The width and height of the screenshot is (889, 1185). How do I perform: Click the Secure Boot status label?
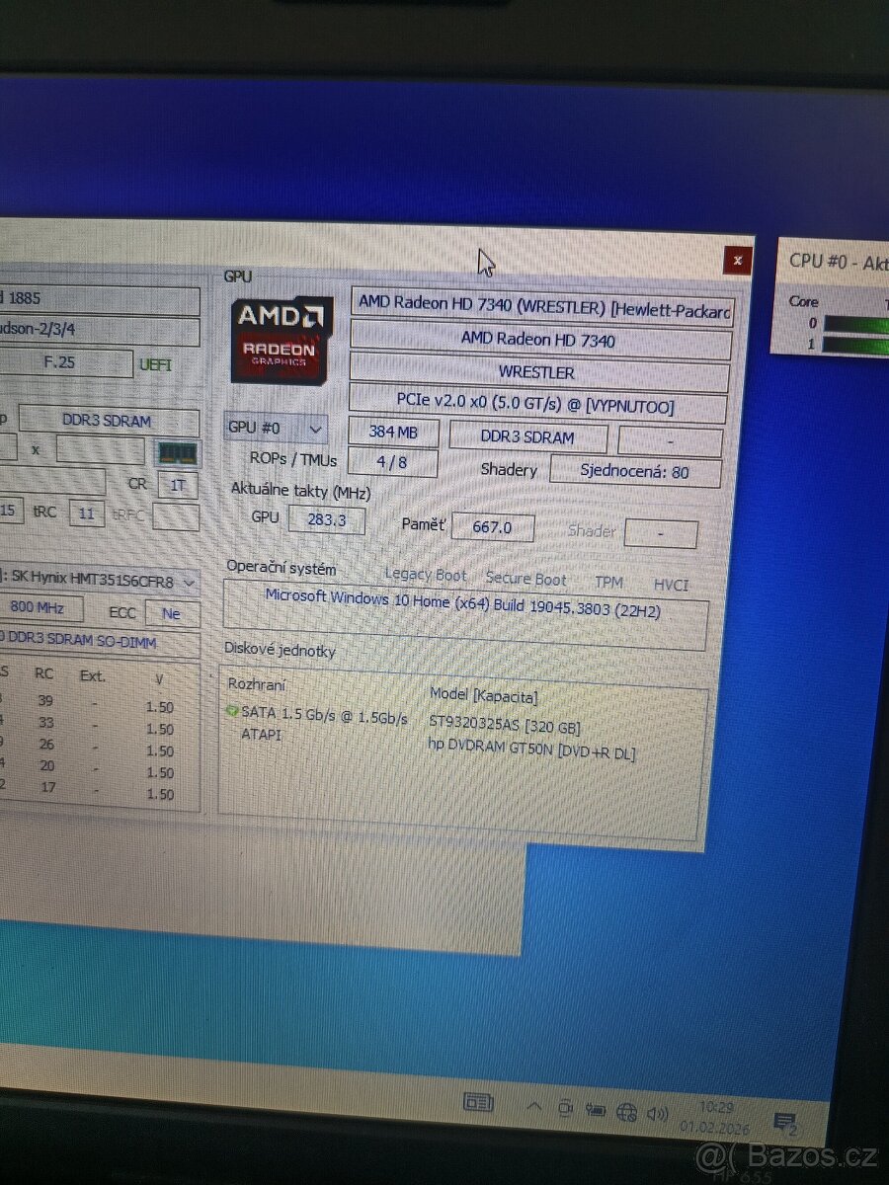pos(525,579)
